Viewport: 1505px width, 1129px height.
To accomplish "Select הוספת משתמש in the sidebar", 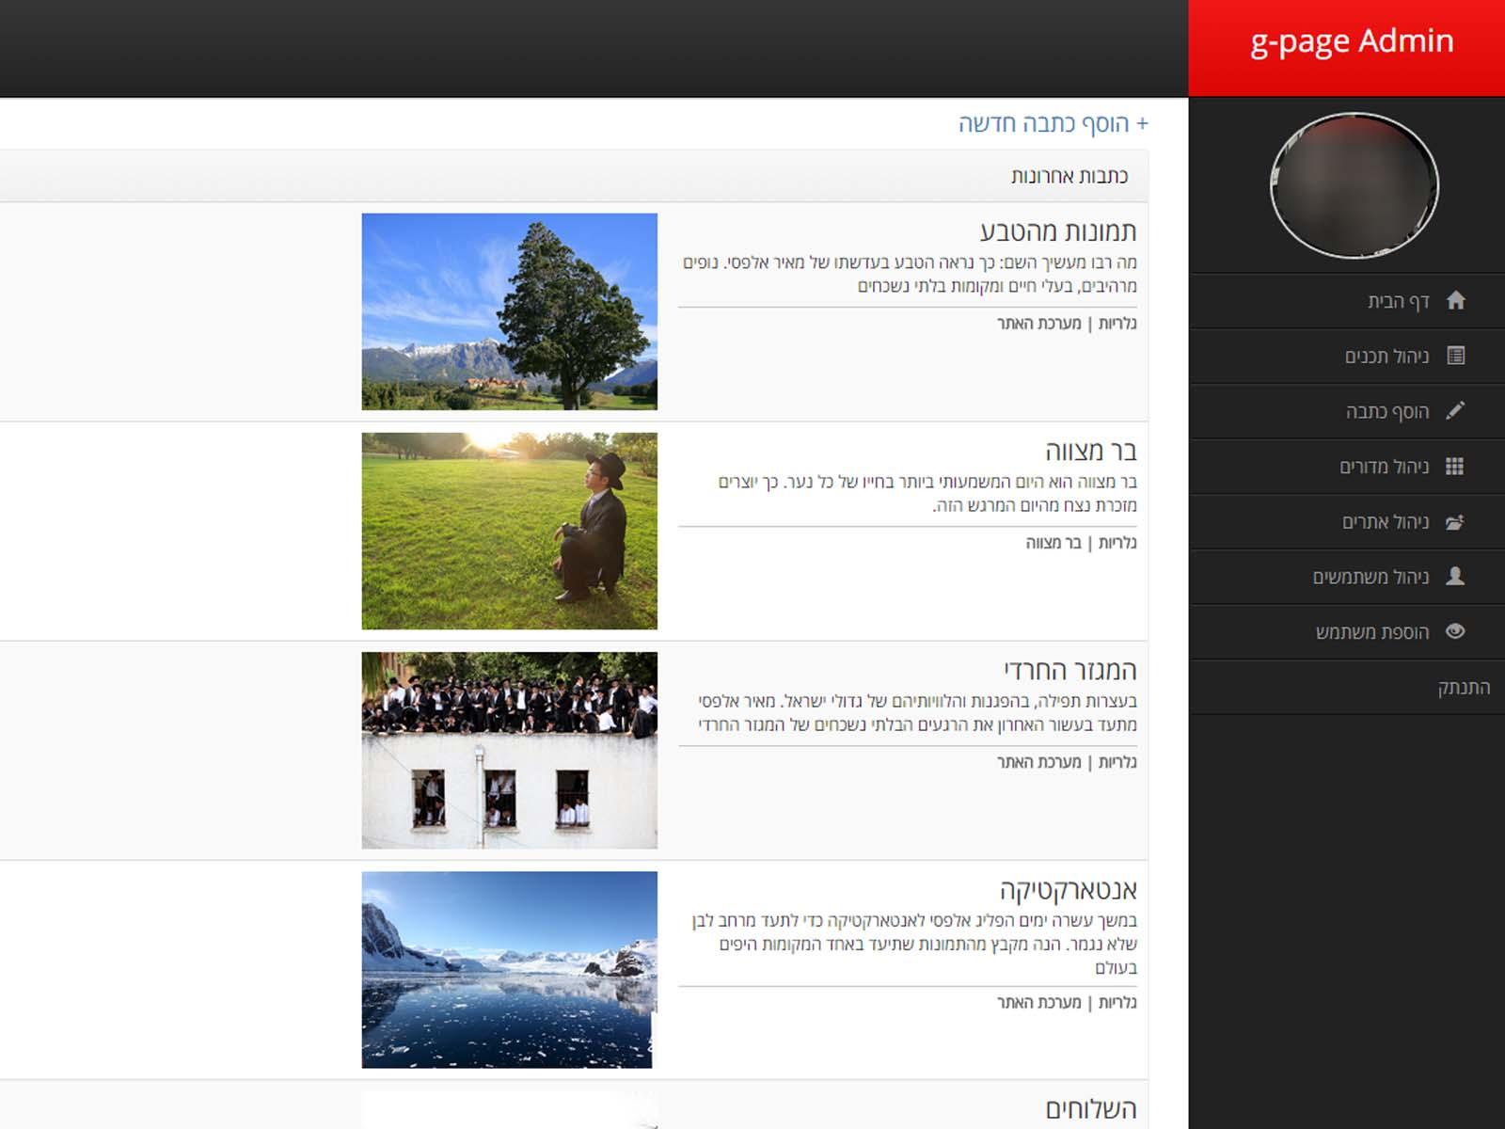I will (x=1347, y=632).
